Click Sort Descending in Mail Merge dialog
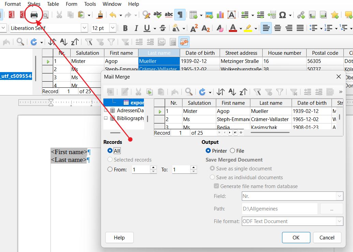 [244, 92]
